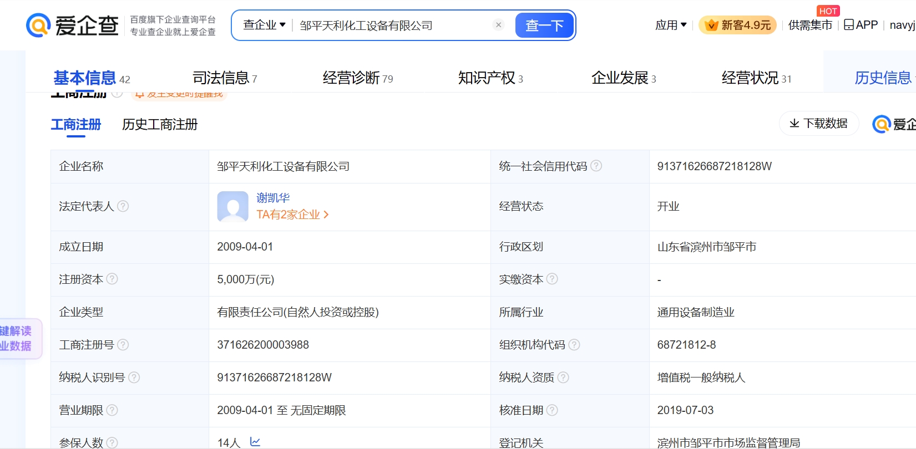Open the 查企业 search type dropdown
This screenshot has height=449, width=916.
click(264, 25)
